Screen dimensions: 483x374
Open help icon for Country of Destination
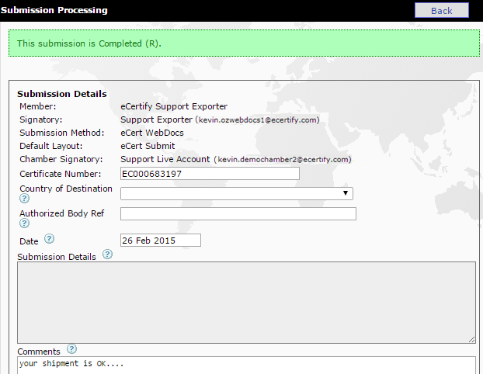(24, 199)
